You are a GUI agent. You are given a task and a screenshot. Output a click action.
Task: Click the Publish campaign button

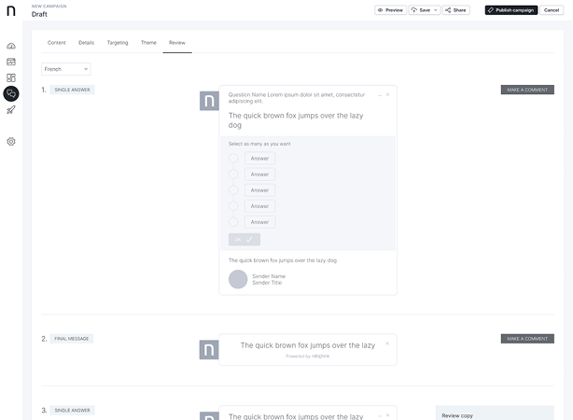510,10
